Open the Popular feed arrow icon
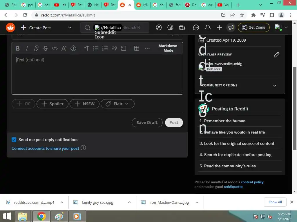 tap(159, 27)
